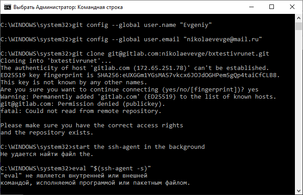This screenshot has height=195, width=303.
Task: Click the scrollbar down arrow
Action: (x=299, y=191)
